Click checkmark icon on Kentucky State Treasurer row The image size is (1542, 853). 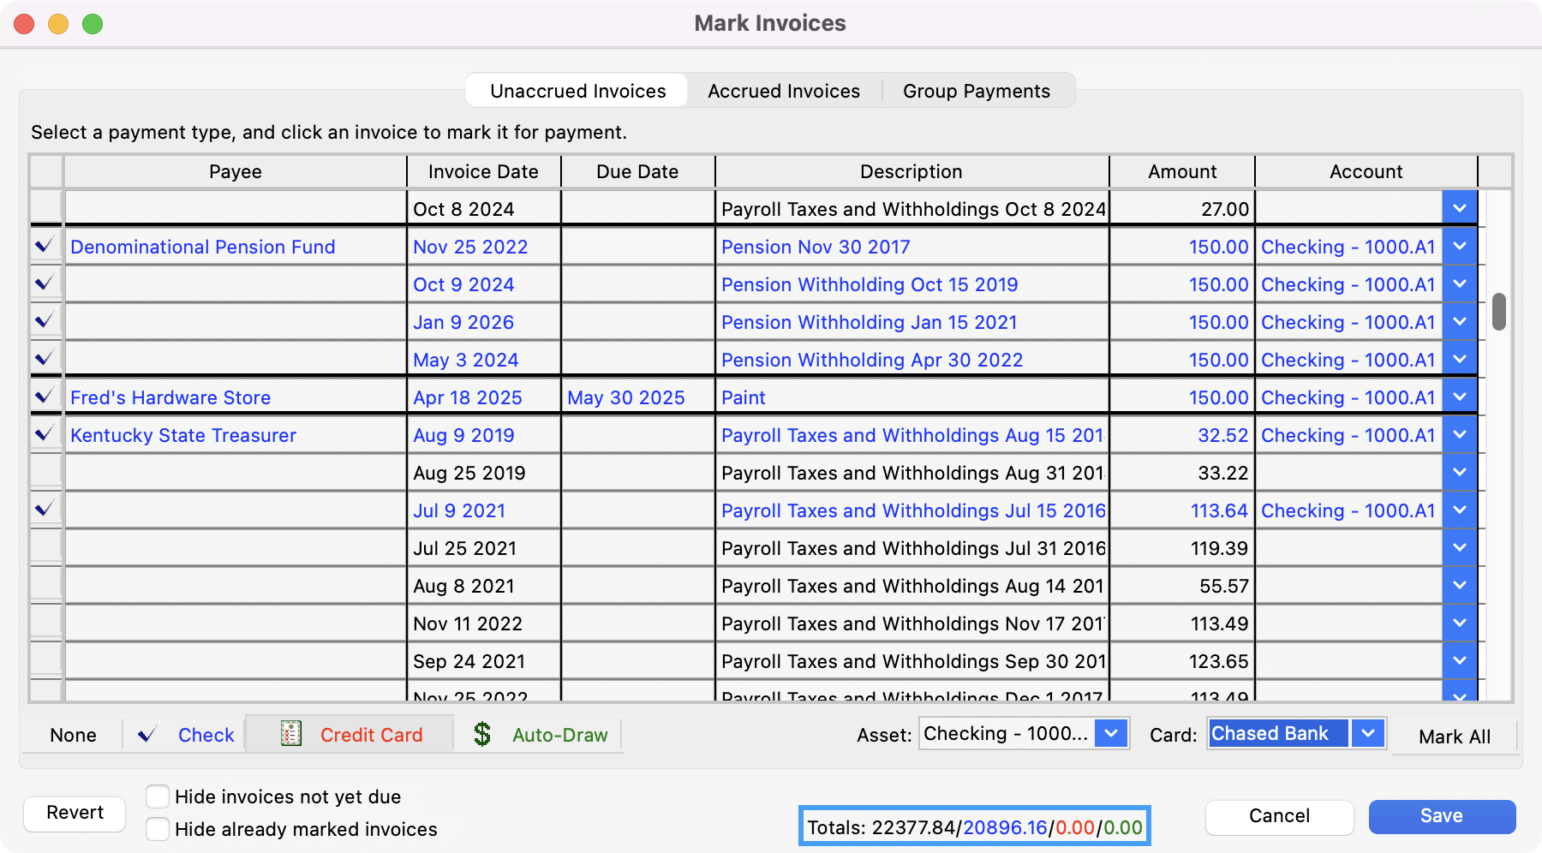45,434
